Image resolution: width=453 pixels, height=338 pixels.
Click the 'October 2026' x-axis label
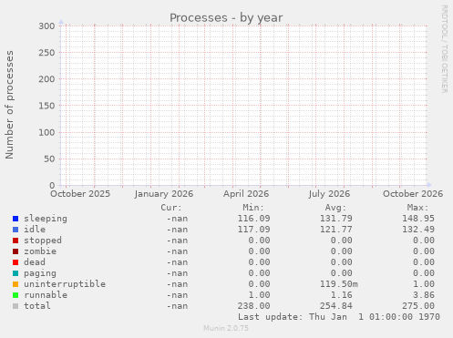click(x=413, y=194)
